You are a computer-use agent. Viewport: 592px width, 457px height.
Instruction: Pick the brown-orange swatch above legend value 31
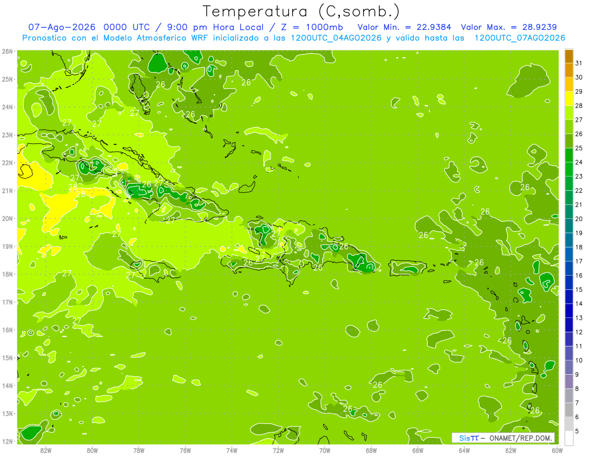click(x=569, y=56)
